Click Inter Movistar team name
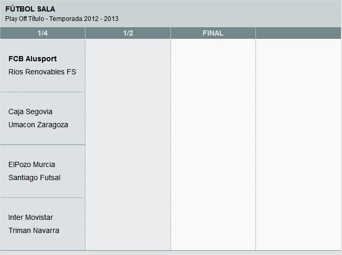Viewport: 342px width, 255px height. point(30,217)
